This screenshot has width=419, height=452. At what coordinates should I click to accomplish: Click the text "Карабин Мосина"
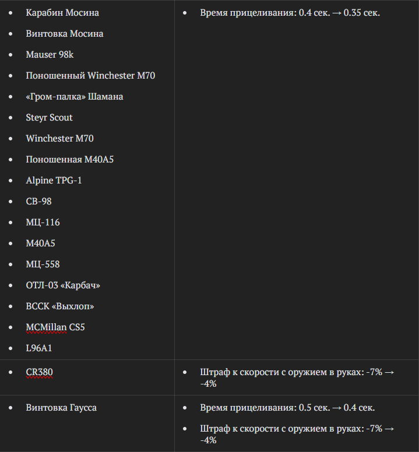(x=62, y=13)
